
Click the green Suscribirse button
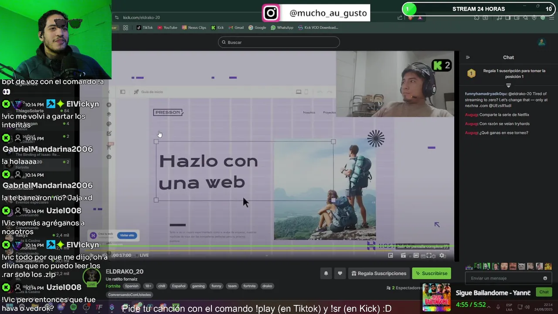point(431,273)
